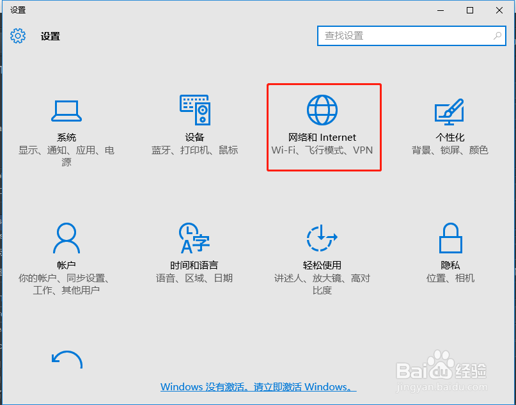The image size is (516, 405).
Task: Click the 网络和 Internet label
Action: pos(322,138)
